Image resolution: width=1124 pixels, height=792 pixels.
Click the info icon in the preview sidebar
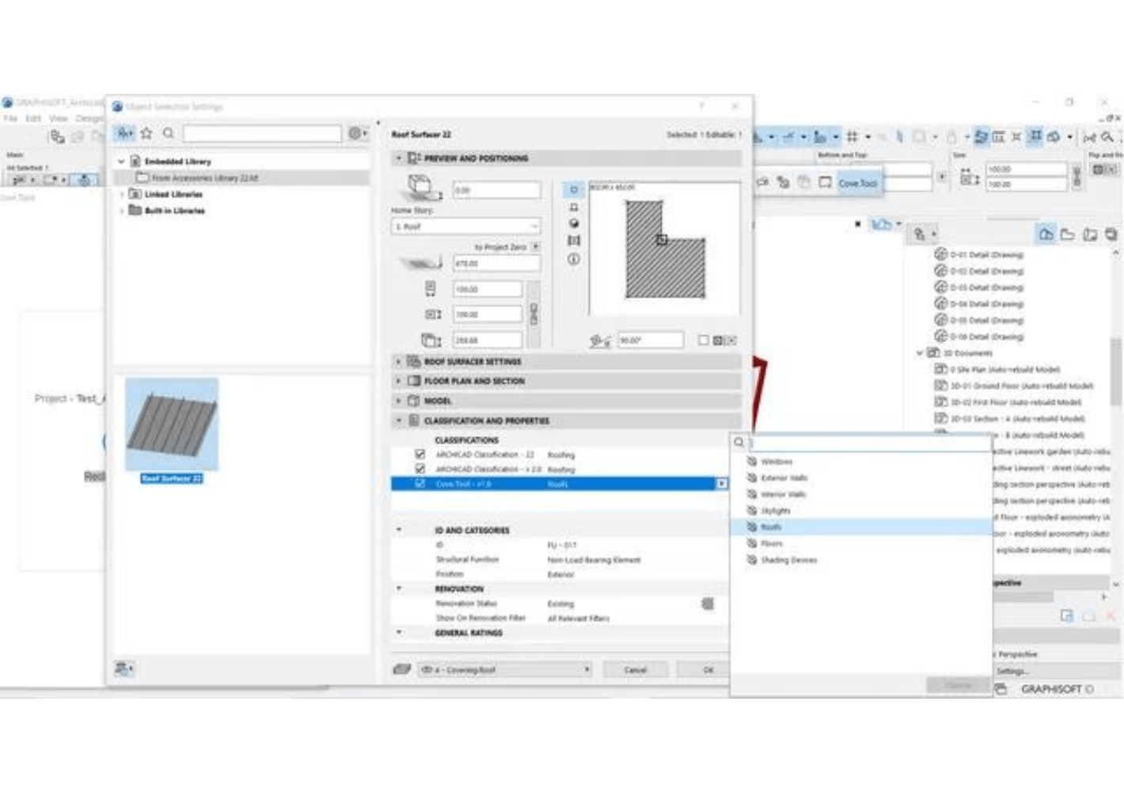pyautogui.click(x=572, y=258)
